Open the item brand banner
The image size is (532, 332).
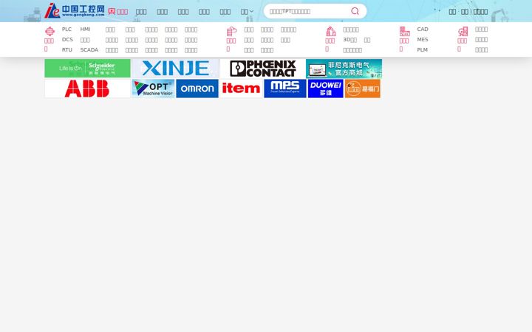point(241,89)
